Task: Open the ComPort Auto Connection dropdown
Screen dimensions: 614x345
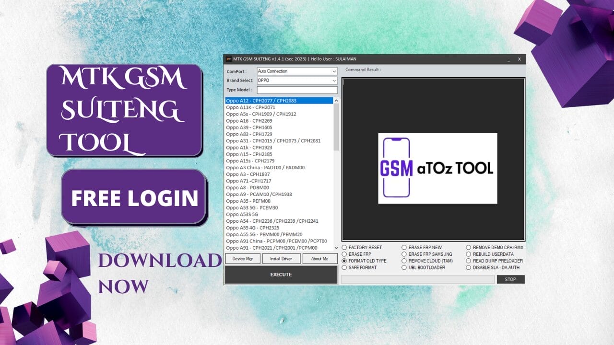Action: 297,71
